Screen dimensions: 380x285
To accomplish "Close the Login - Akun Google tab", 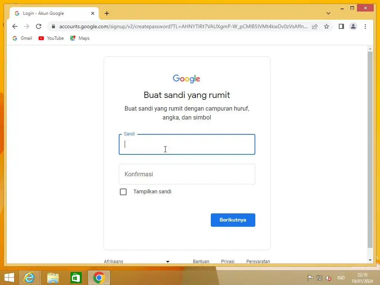I will (x=92, y=13).
